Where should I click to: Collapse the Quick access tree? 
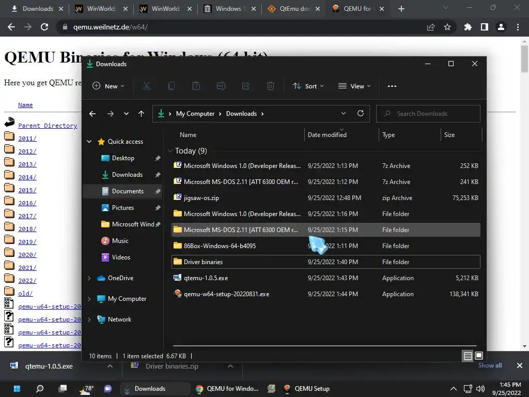coord(89,142)
